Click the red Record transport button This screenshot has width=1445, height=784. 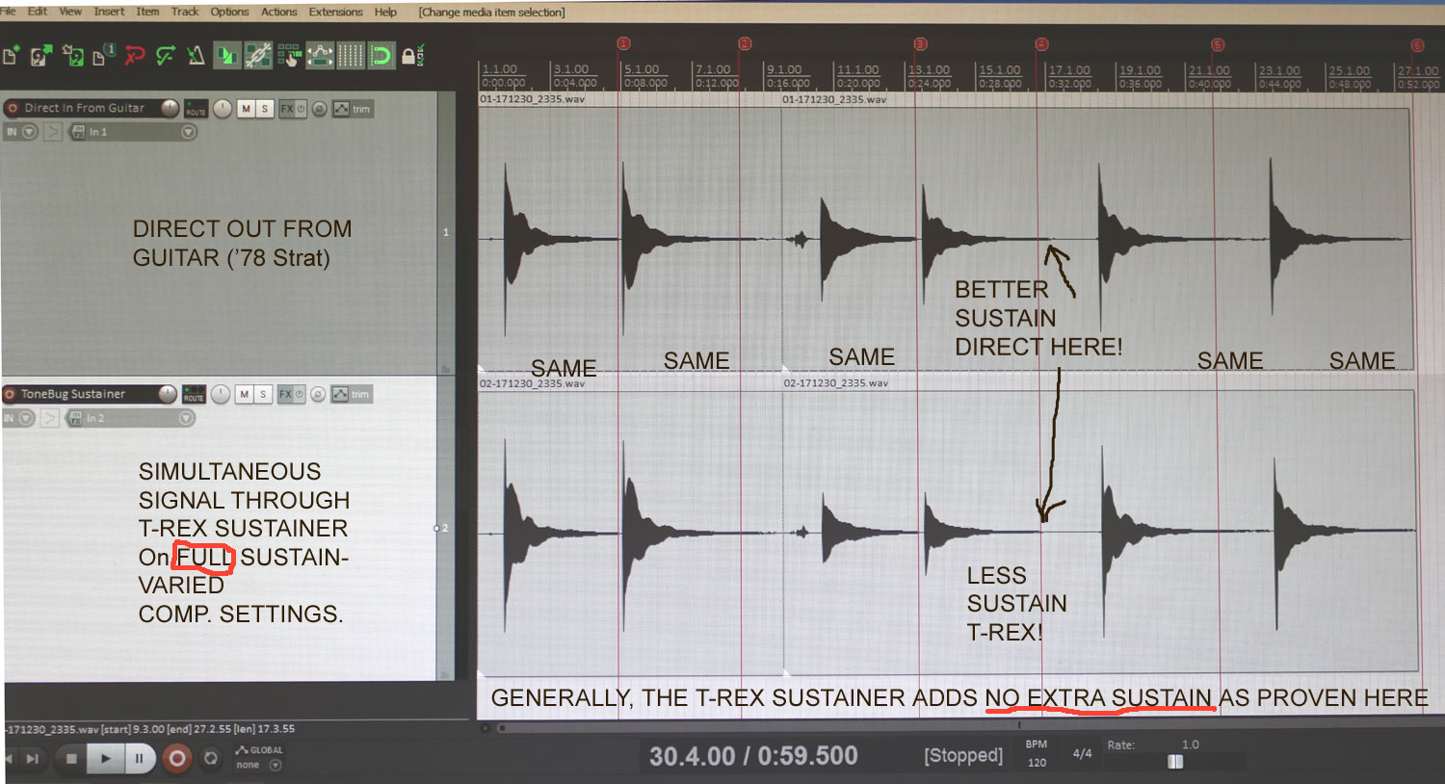pos(176,759)
